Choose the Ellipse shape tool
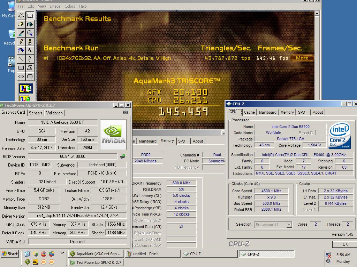This screenshot has width=357, height=267. pyautogui.click(x=21, y=76)
